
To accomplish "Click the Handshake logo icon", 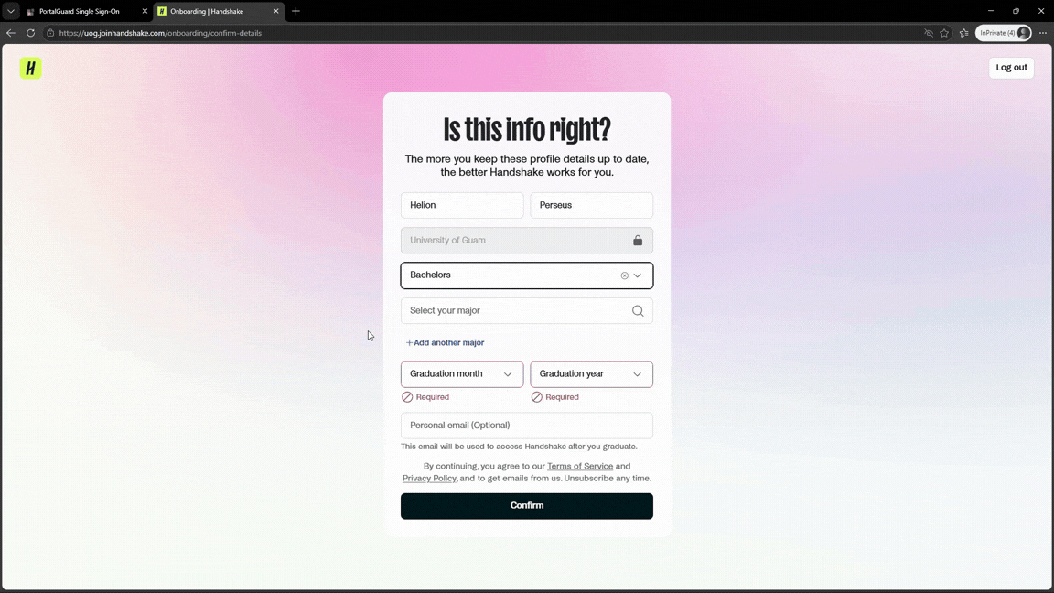I will (x=30, y=67).
